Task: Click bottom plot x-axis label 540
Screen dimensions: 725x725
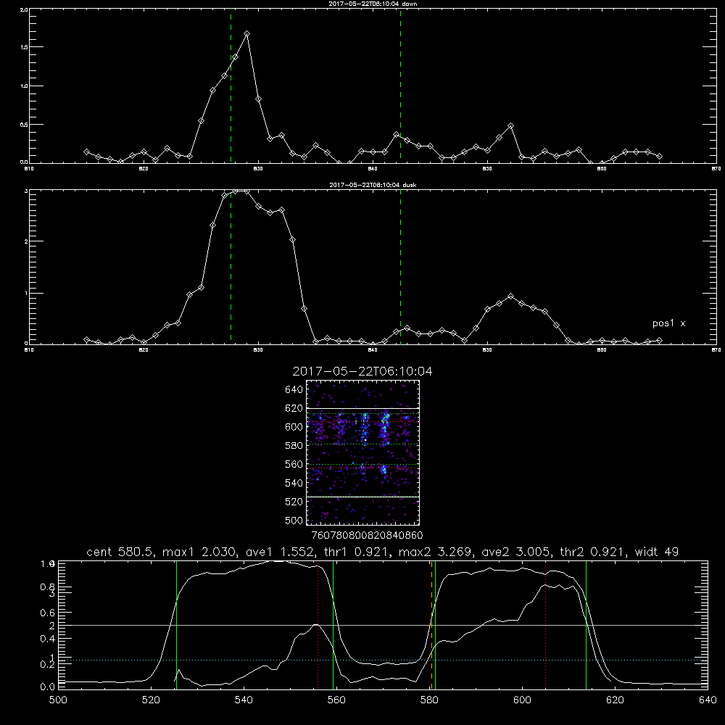Action: coord(244,700)
